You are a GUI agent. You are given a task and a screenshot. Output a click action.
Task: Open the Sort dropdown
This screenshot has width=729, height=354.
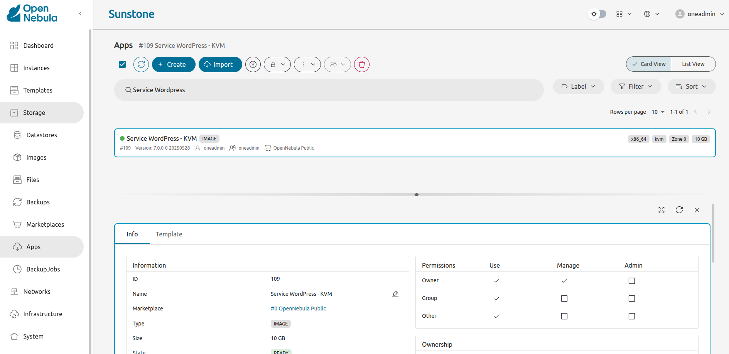[x=691, y=86]
